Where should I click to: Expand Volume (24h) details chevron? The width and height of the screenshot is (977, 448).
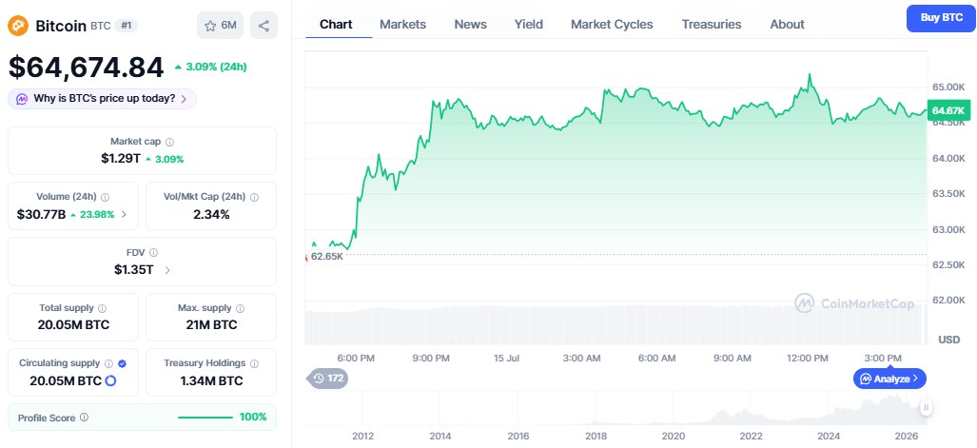(x=124, y=214)
